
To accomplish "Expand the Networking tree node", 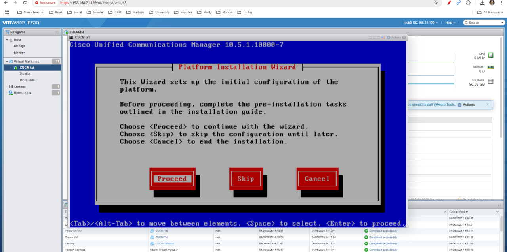I will [7, 93].
